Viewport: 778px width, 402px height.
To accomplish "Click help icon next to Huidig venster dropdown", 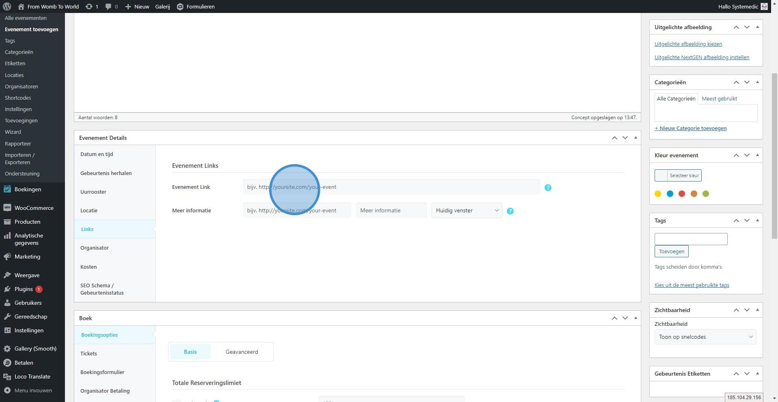I will [510, 211].
